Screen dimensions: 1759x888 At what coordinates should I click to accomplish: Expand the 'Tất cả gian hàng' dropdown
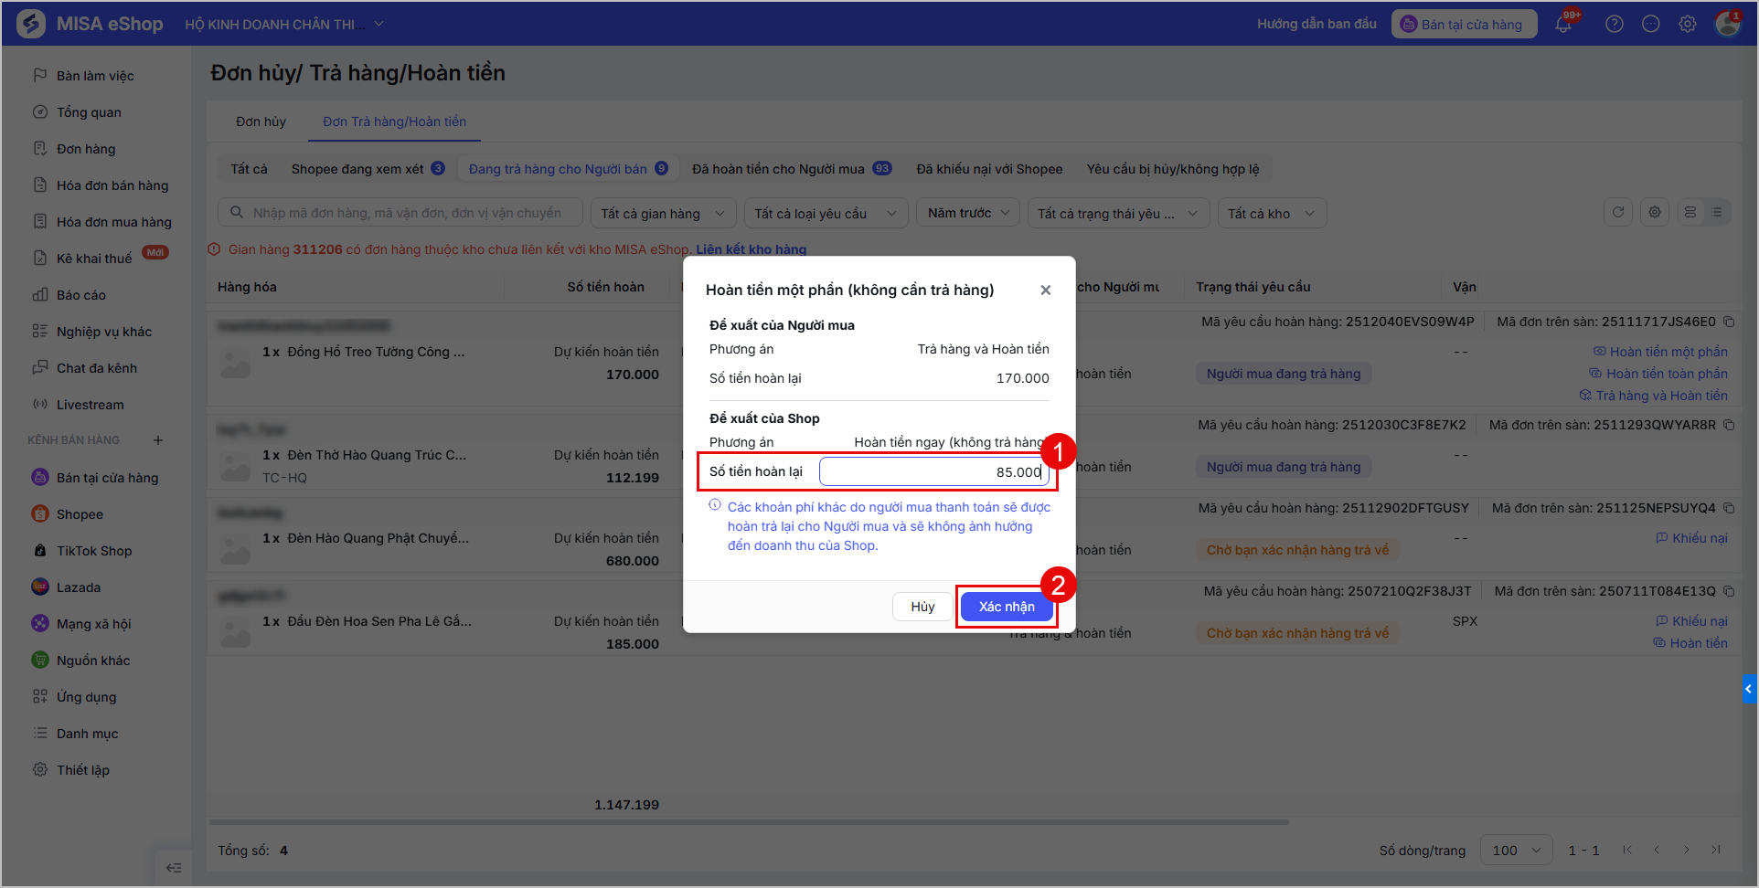tap(664, 213)
